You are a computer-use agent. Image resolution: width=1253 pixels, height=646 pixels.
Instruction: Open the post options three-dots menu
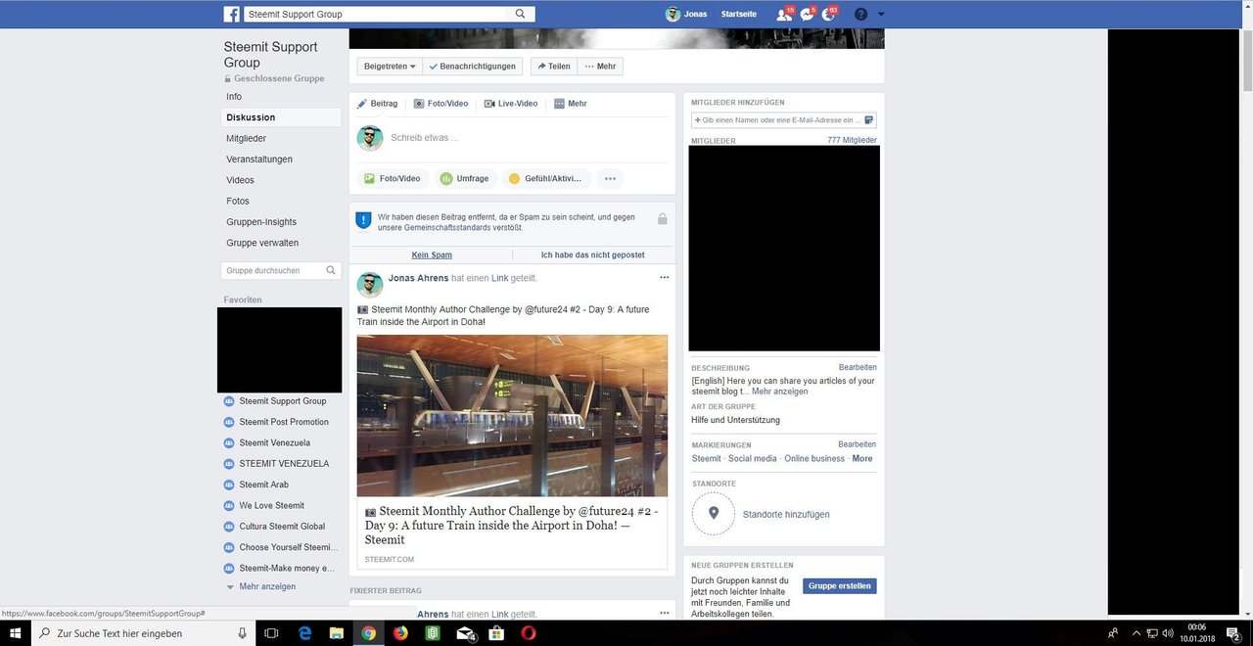coord(665,278)
